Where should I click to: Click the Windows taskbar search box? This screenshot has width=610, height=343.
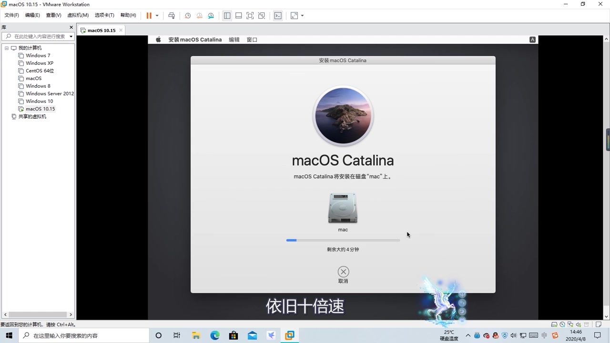point(85,335)
